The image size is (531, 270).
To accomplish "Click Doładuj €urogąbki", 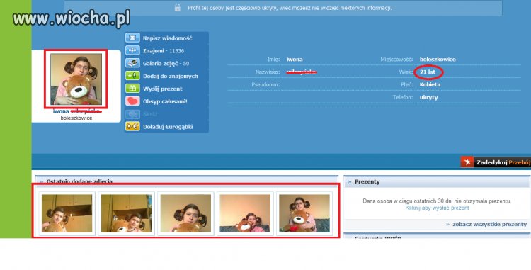I will click(x=168, y=127).
